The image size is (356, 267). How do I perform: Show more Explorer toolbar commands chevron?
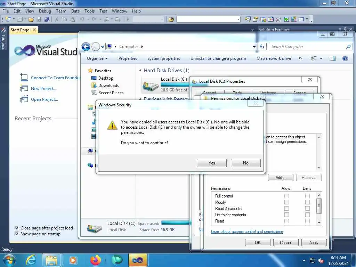(300, 58)
